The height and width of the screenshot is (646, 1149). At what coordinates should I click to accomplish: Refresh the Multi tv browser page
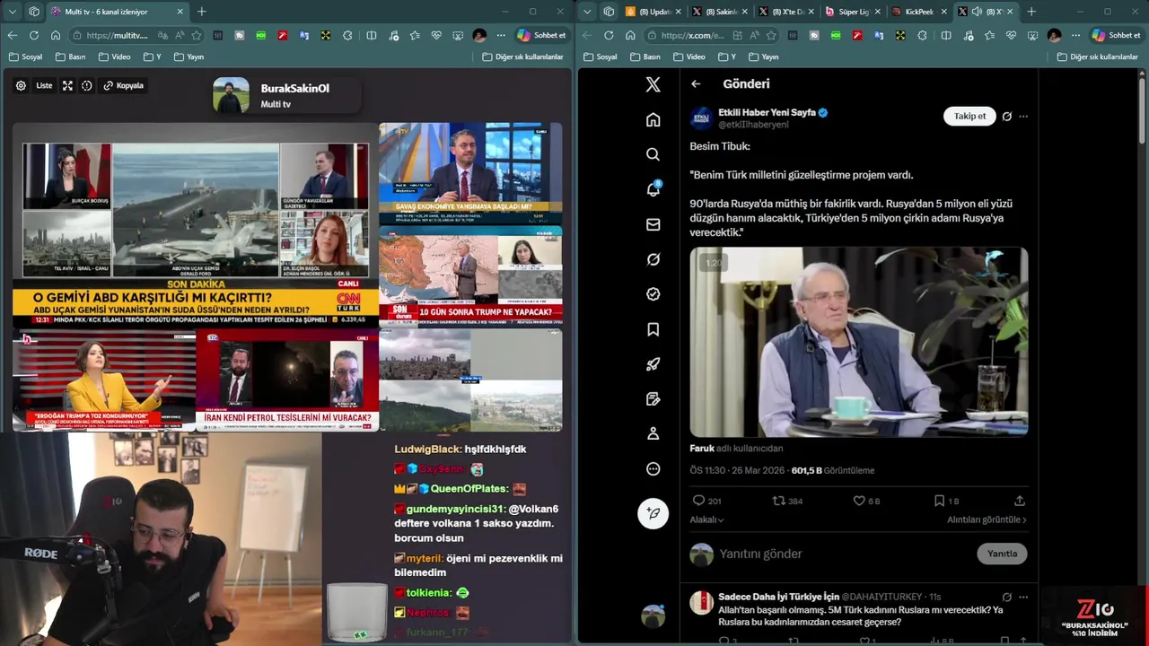pos(34,35)
